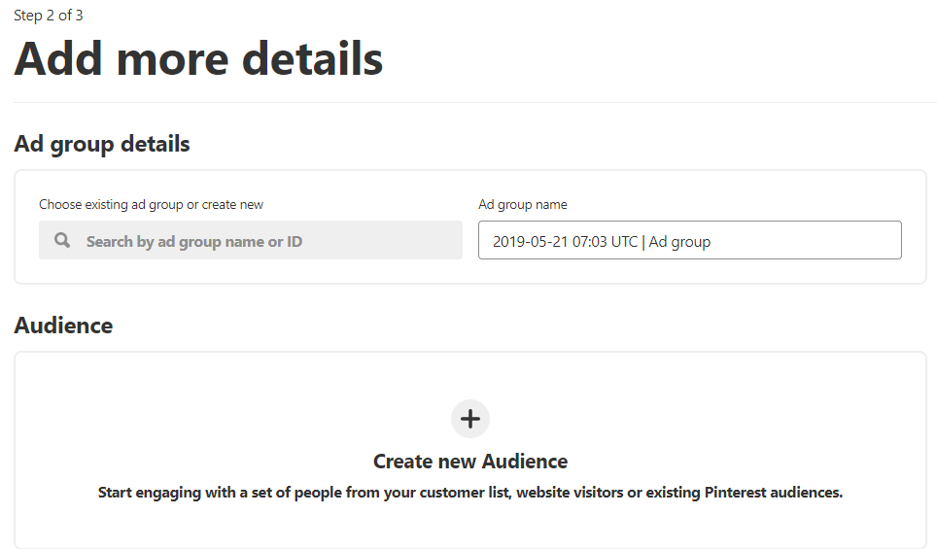Click the Choose existing ad group label
Image resolution: width=937 pixels, height=549 pixels.
point(152,204)
